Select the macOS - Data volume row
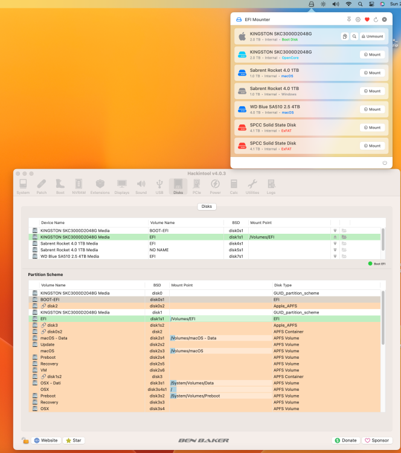The image size is (401, 453). click(x=205, y=338)
